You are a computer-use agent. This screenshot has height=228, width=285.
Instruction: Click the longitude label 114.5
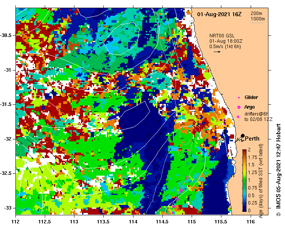[x=162, y=222]
